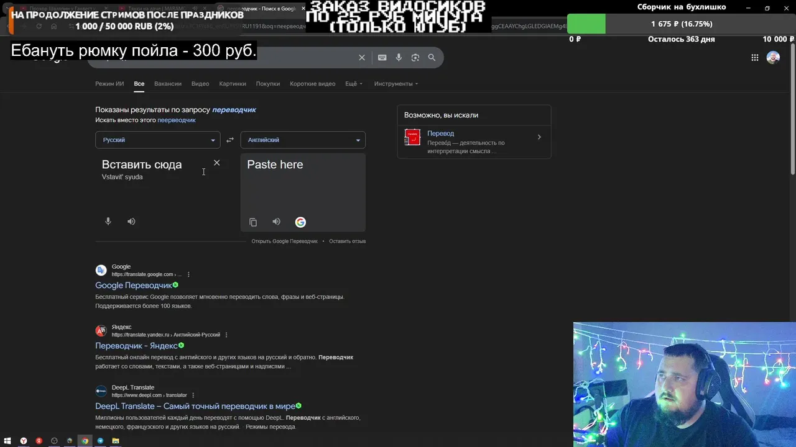796x447 pixels.
Task: Clear the Google search box with the X
Action: point(362,57)
